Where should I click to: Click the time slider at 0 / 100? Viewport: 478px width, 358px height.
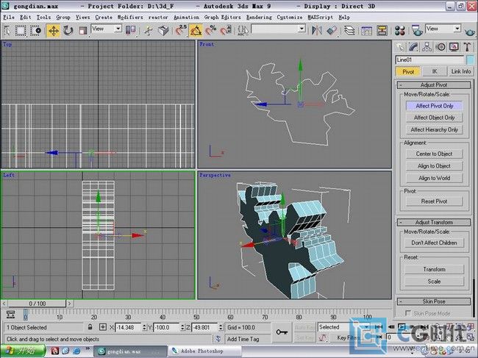37,304
